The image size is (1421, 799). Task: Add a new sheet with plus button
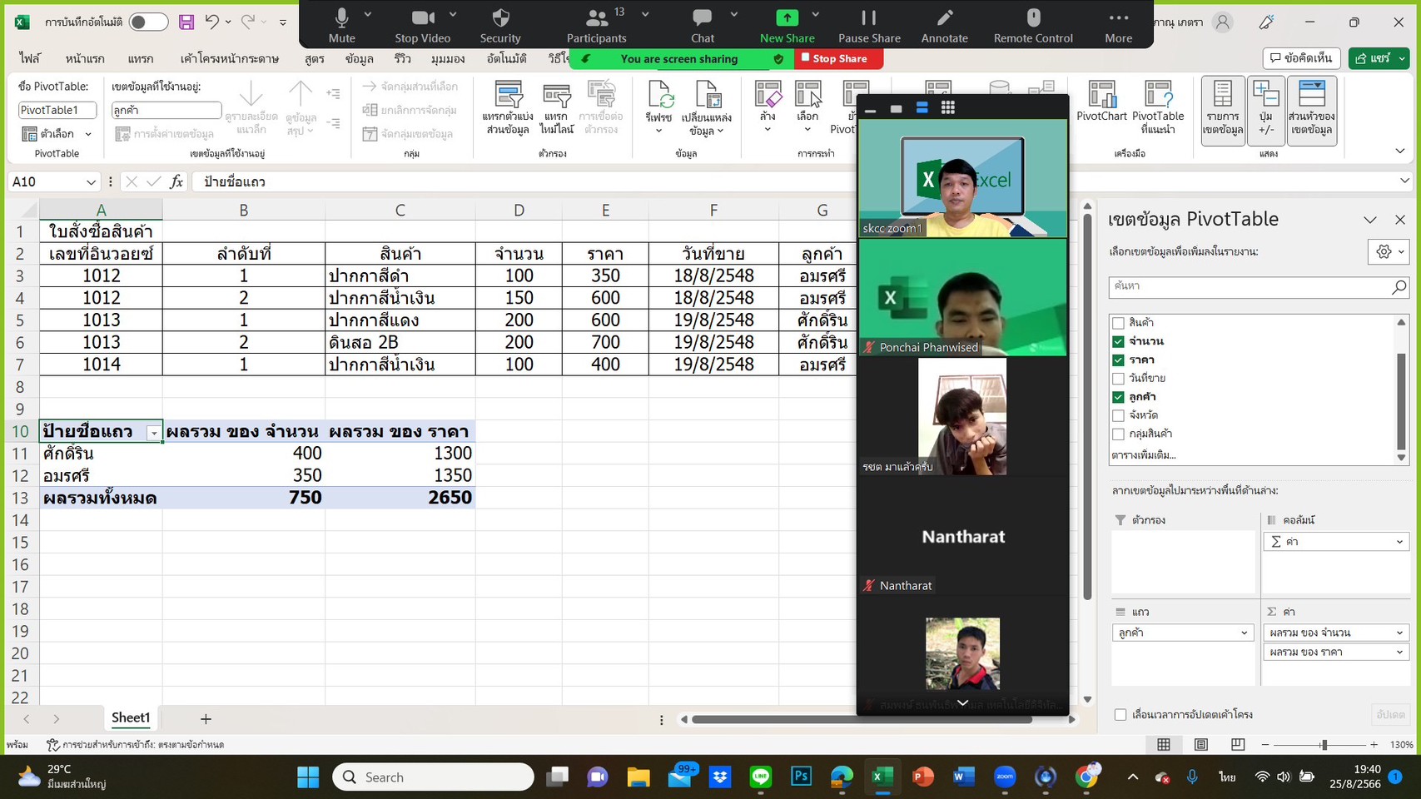206,718
